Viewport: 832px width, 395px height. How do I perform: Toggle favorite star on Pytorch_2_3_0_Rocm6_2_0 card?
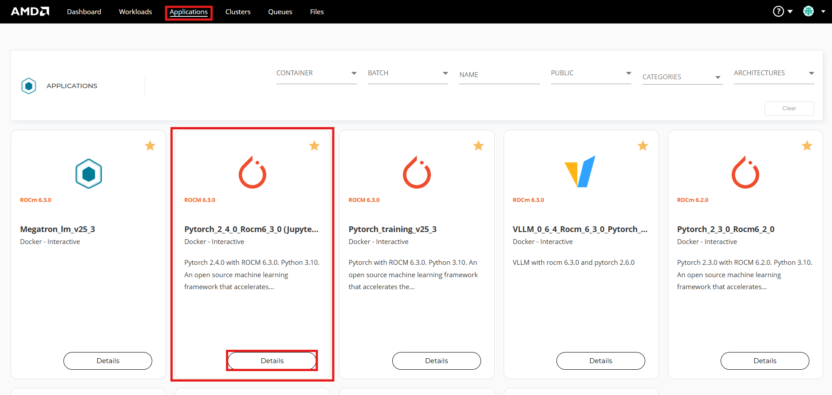(x=807, y=146)
